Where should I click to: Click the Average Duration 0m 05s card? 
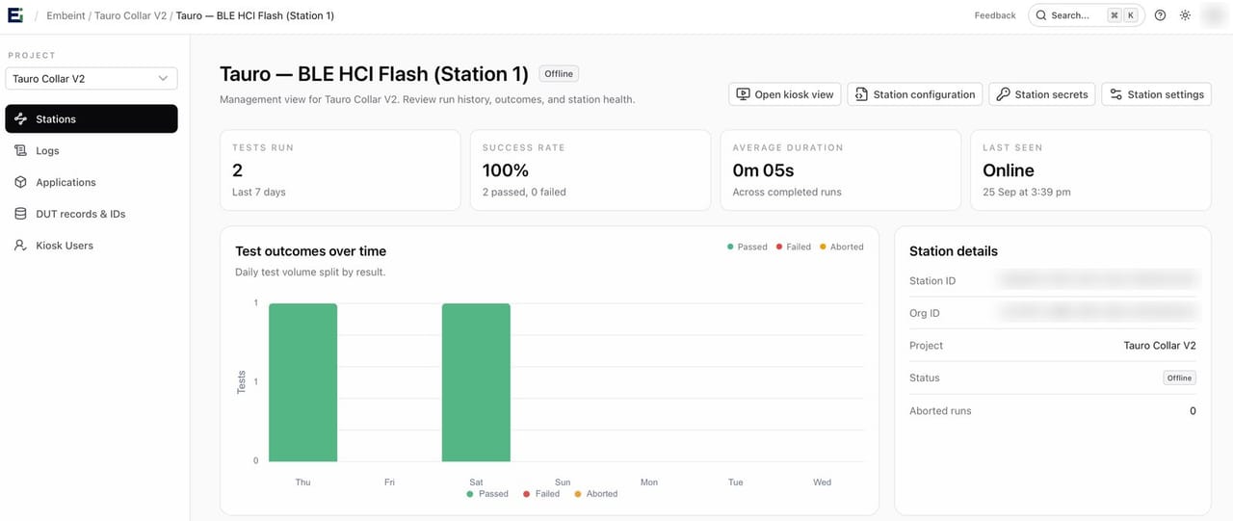(x=841, y=170)
